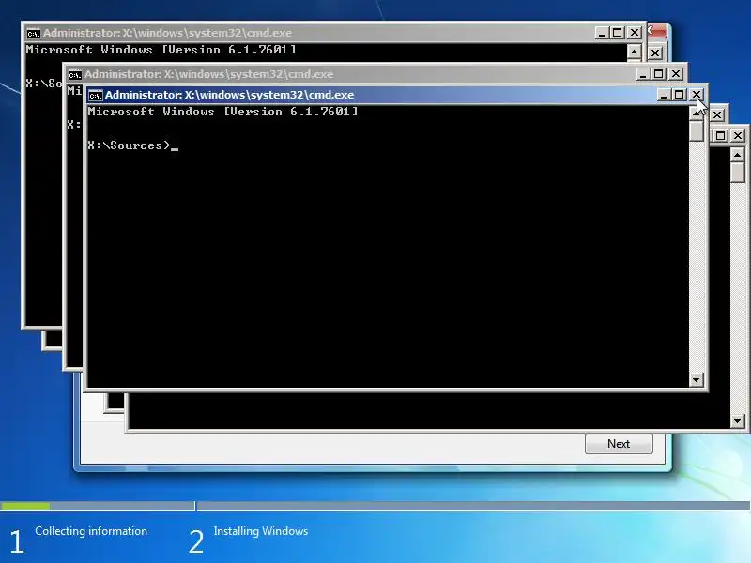Viewport: 751px width, 563px height.
Task: Close the back cmd window showing 'X:\So'
Action: pos(635,33)
